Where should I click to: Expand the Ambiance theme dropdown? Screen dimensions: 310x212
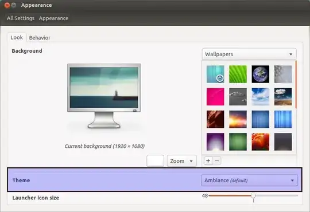pos(249,180)
